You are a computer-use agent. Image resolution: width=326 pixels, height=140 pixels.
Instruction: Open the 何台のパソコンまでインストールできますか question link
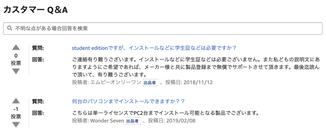128,101
